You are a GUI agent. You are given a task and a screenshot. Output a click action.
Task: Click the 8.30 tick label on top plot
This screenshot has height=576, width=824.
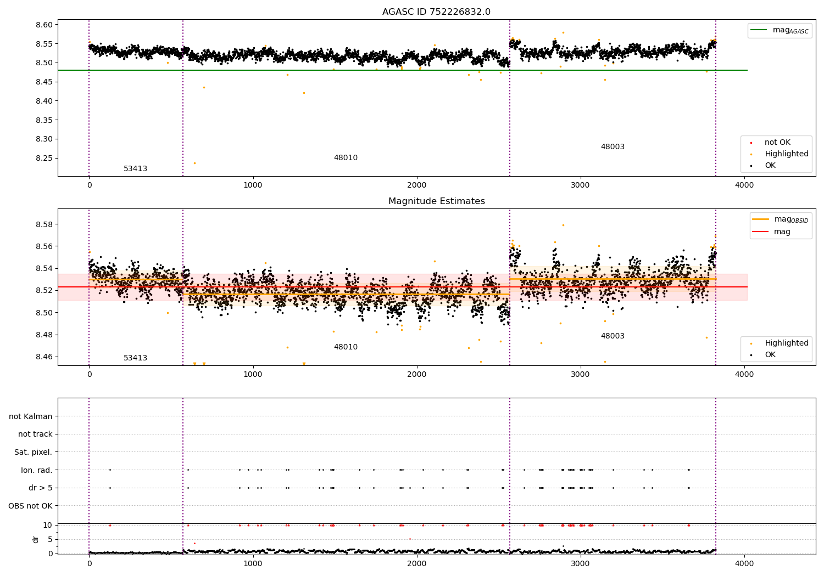[43, 139]
